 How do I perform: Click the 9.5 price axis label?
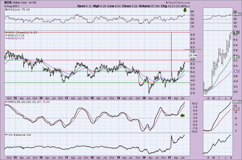pyautogui.click(x=193, y=35)
